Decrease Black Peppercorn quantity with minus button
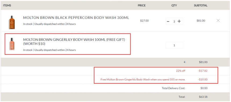231x102 pixels. point(168,21)
